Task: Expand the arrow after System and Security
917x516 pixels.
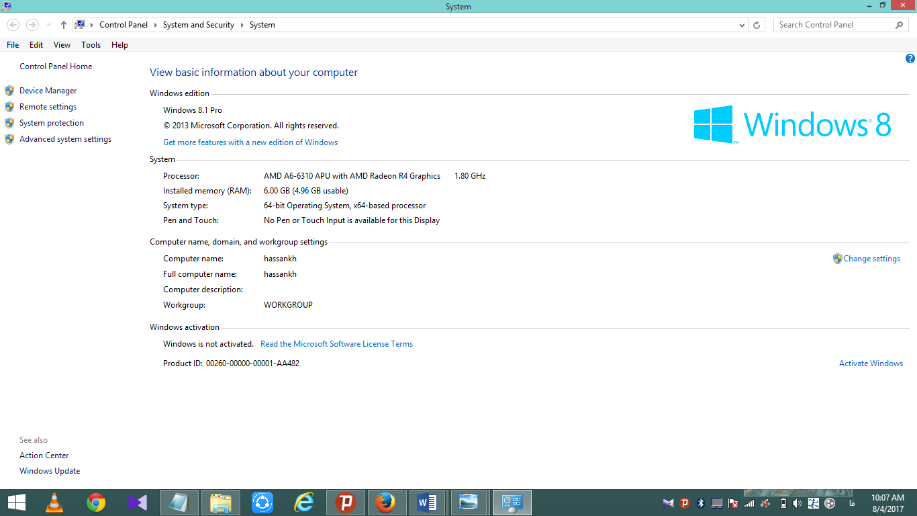Action: [242, 25]
